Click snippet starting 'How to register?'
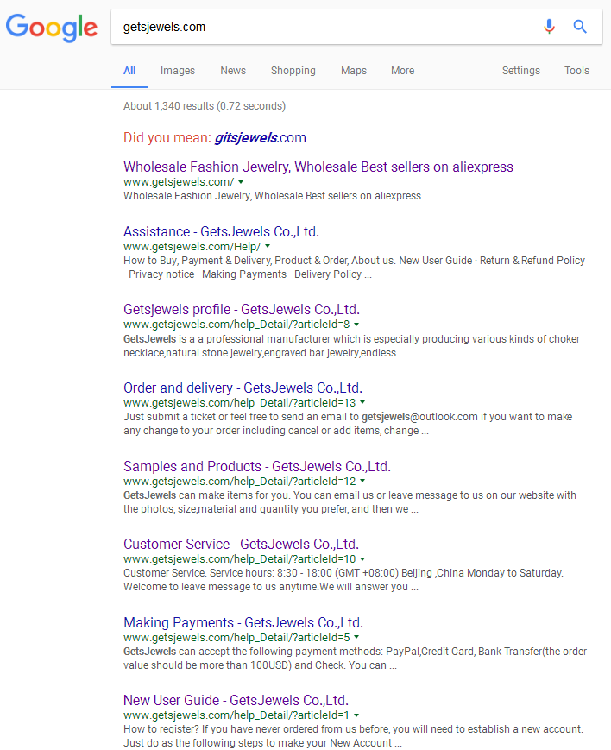 tap(353, 736)
